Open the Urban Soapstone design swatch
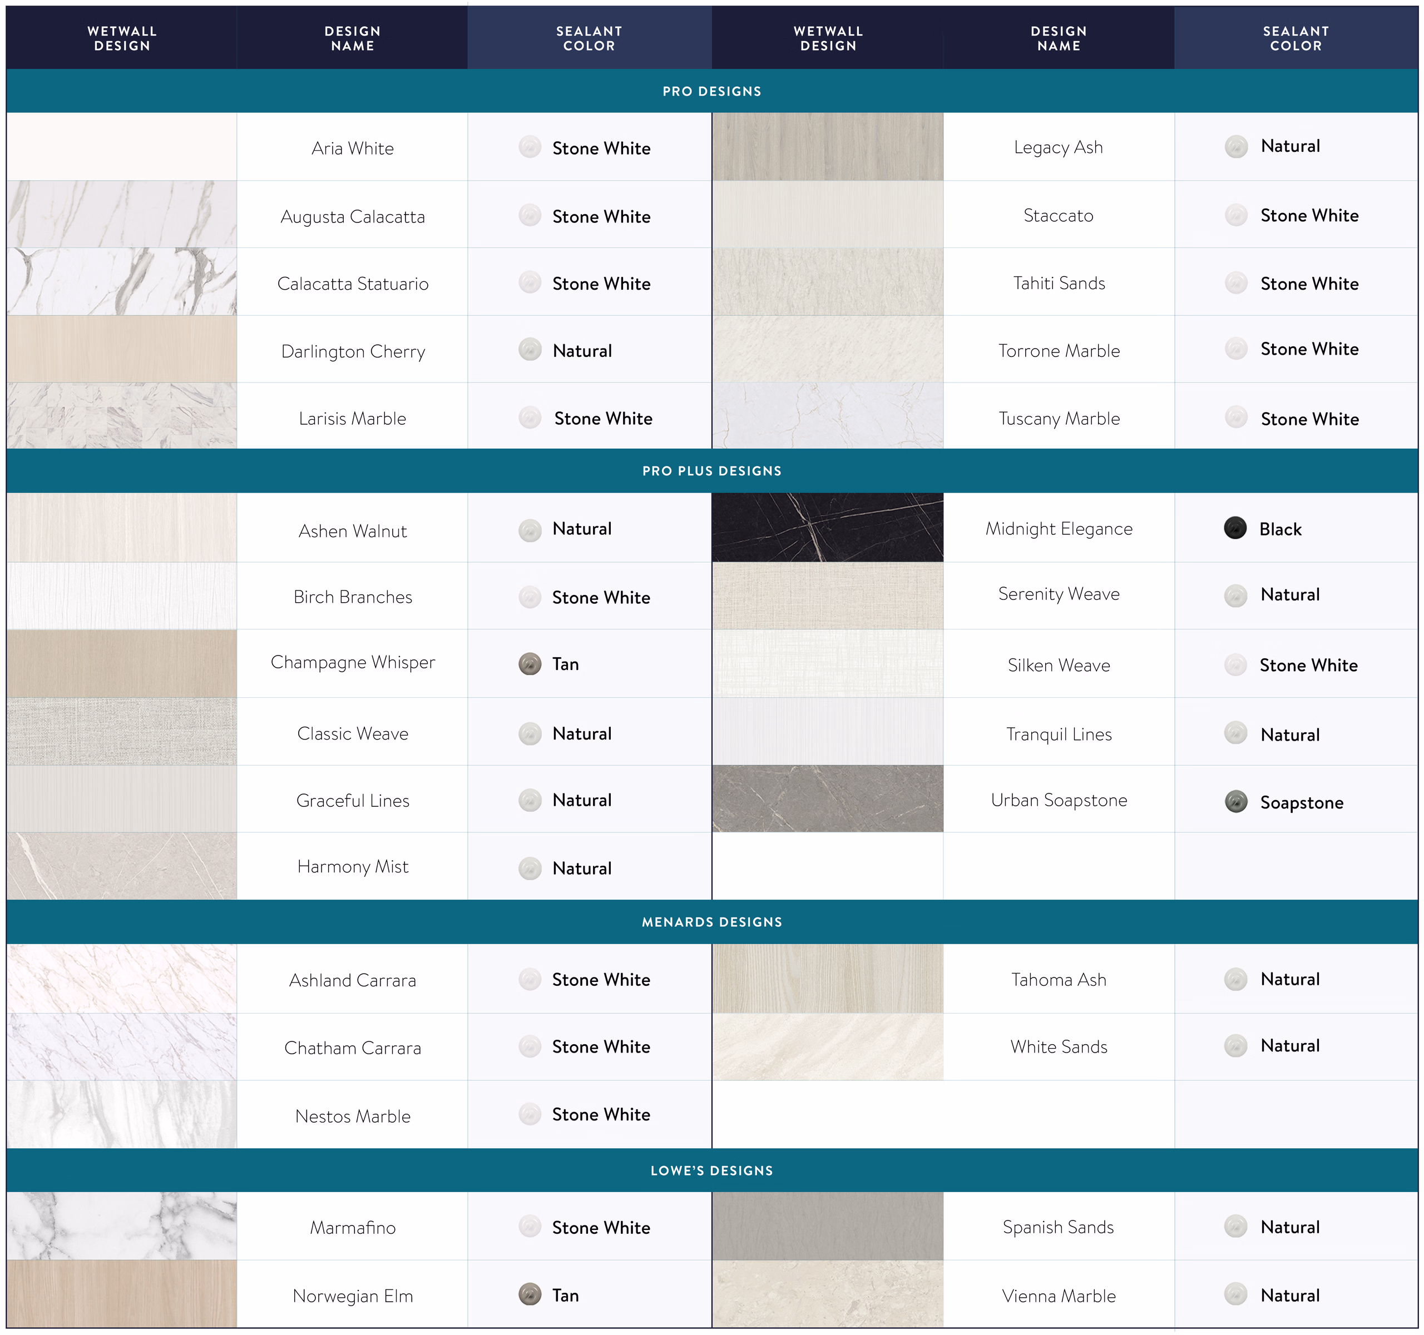1424x1335 pixels. [827, 798]
